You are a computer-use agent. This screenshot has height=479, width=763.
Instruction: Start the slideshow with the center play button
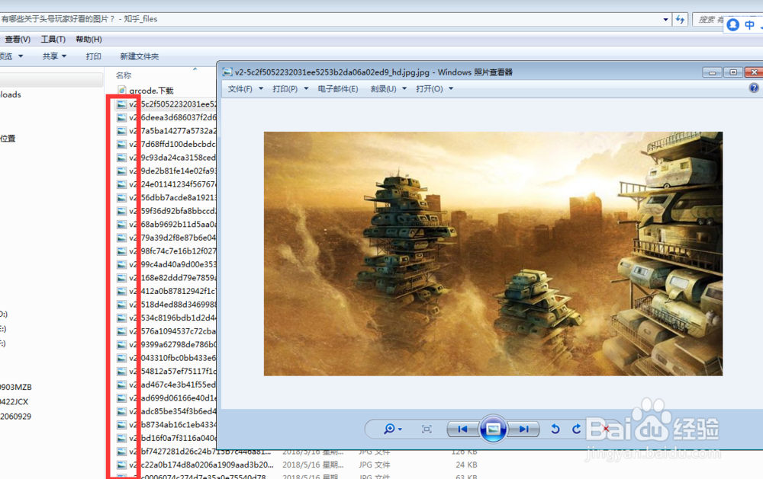point(493,429)
